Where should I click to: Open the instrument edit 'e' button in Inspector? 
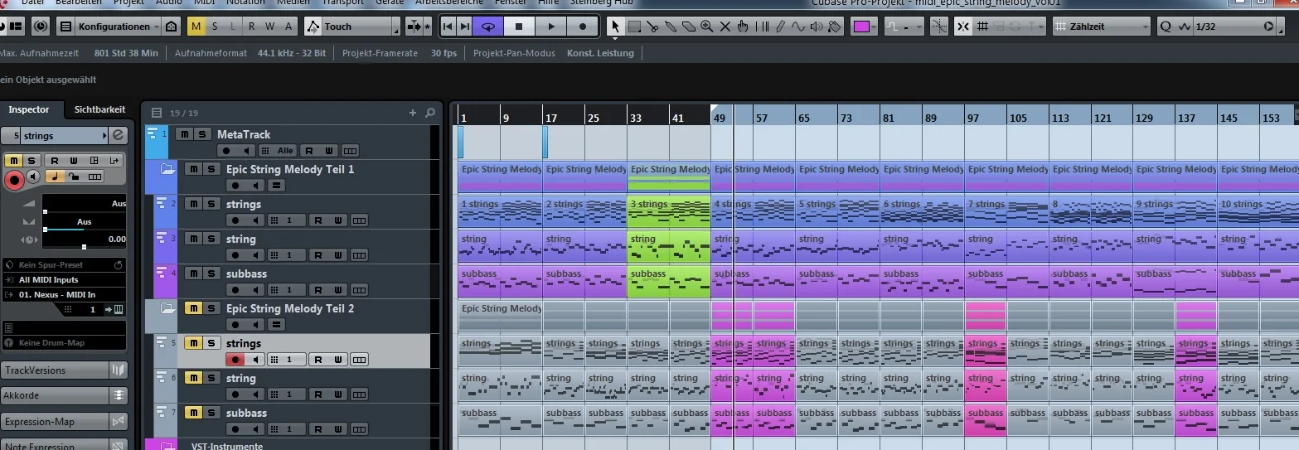[118, 136]
